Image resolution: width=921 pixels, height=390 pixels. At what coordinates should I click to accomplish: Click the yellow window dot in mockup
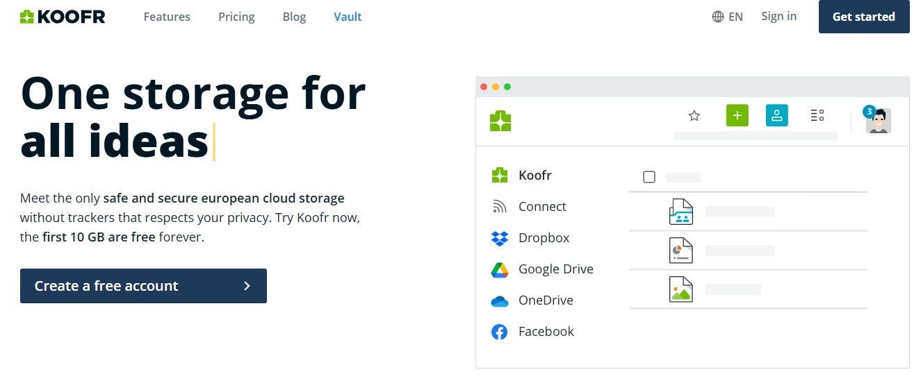point(496,87)
